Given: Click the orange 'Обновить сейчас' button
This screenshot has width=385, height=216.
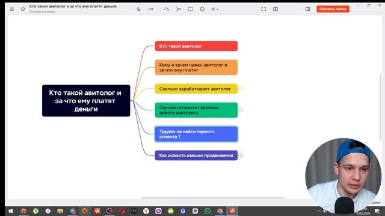Looking at the screenshot, I should tap(333, 9).
